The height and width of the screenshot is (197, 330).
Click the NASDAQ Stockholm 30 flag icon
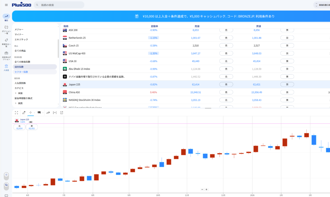pyautogui.click(x=65, y=100)
